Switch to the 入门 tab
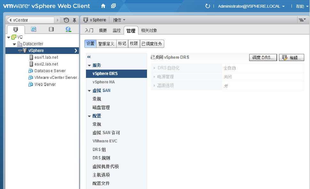The width and height of the screenshot is (310, 189). point(89,30)
